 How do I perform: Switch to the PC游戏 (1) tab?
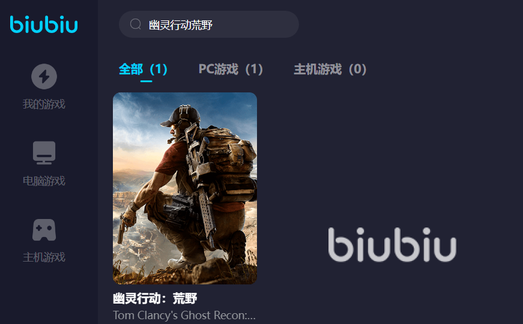coord(231,70)
